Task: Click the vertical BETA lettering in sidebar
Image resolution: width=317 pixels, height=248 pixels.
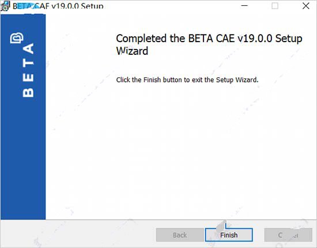Action: tap(28, 70)
